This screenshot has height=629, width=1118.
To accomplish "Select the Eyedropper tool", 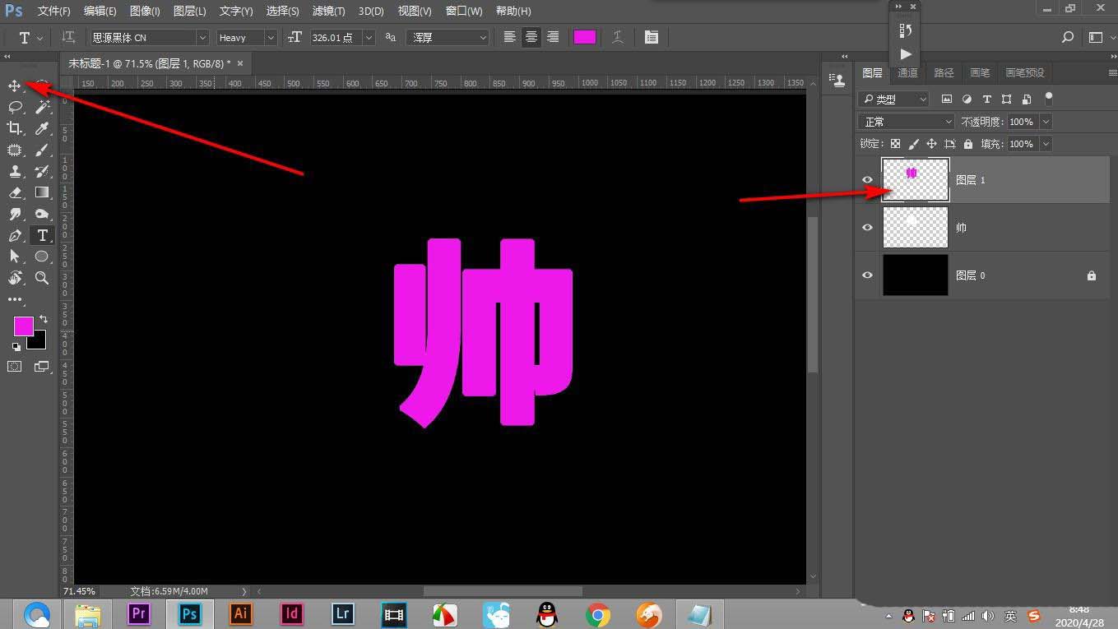I will pyautogui.click(x=43, y=128).
